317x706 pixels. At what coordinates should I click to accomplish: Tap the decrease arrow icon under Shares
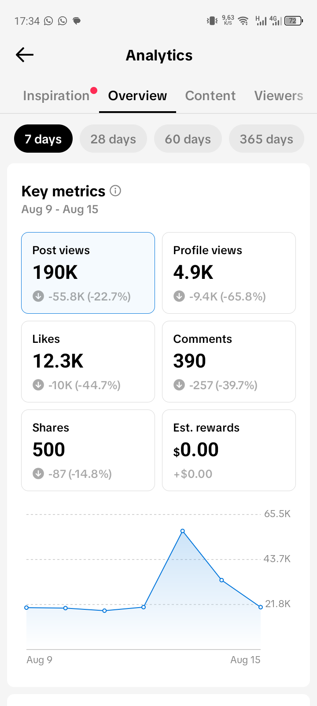point(38,473)
